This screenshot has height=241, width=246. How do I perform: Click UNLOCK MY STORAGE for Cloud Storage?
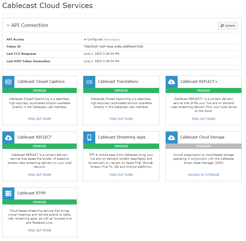(x=203, y=175)
